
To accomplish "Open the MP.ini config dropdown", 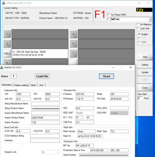I will pyautogui.click(x=150, y=19).
